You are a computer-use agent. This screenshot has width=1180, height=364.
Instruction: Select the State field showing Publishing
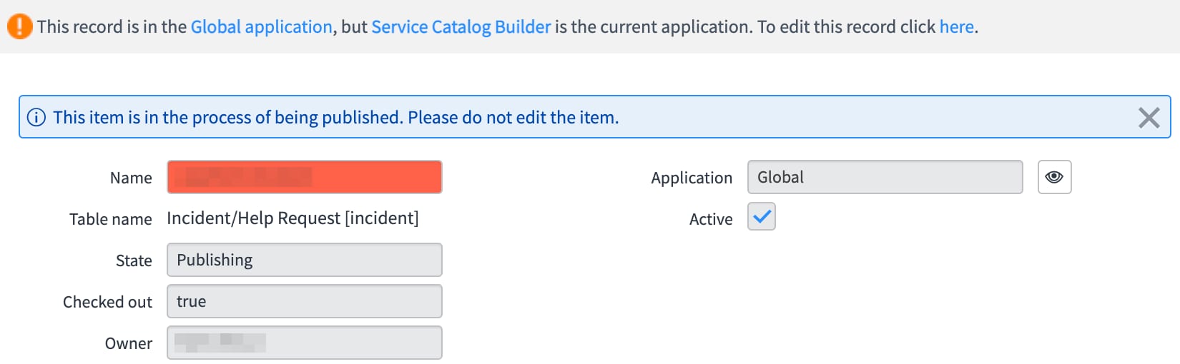click(x=305, y=260)
